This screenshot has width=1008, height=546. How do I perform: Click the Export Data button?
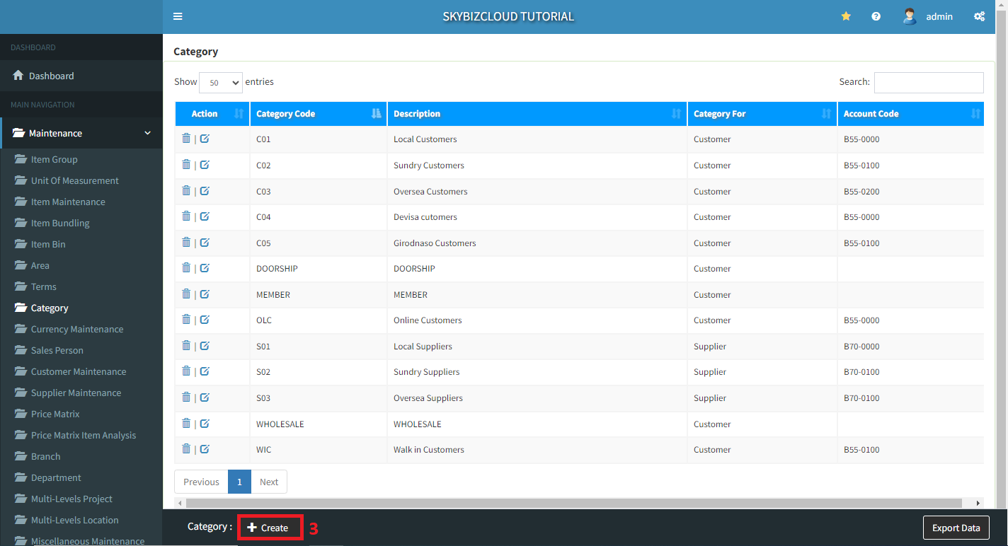(x=956, y=528)
